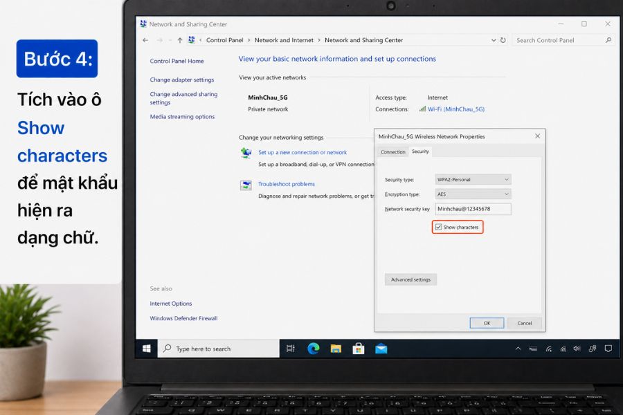This screenshot has height=415, width=623.
Task: Show hidden system tray icons
Action: pyautogui.click(x=518, y=349)
